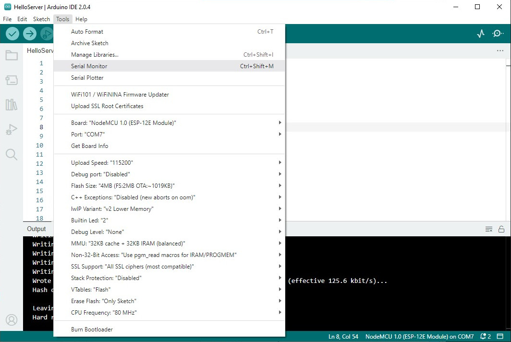The height and width of the screenshot is (342, 511).
Task: Open the Serial Plotter toolbar icon
Action: click(481, 34)
